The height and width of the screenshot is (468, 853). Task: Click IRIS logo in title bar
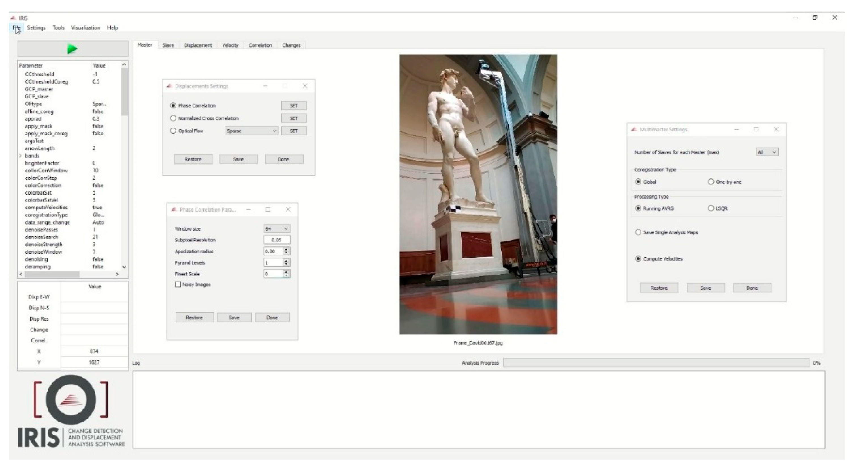[x=13, y=18]
